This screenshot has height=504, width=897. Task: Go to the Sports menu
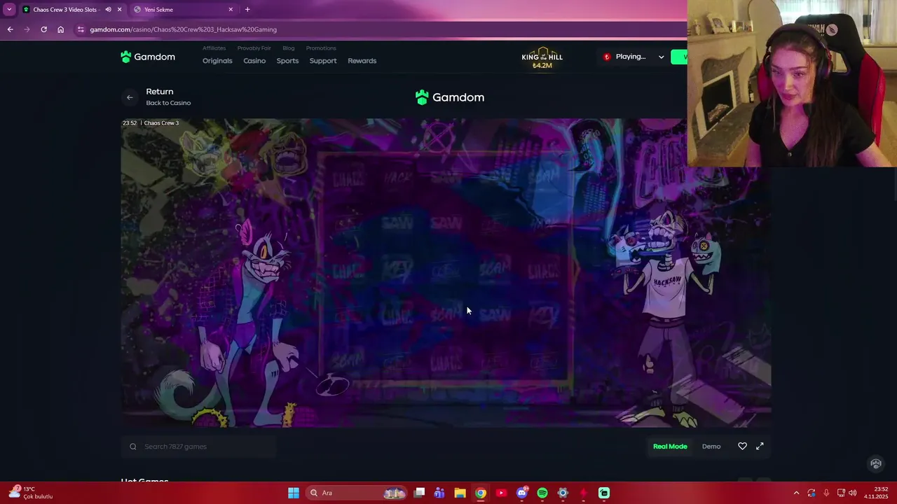(x=287, y=61)
